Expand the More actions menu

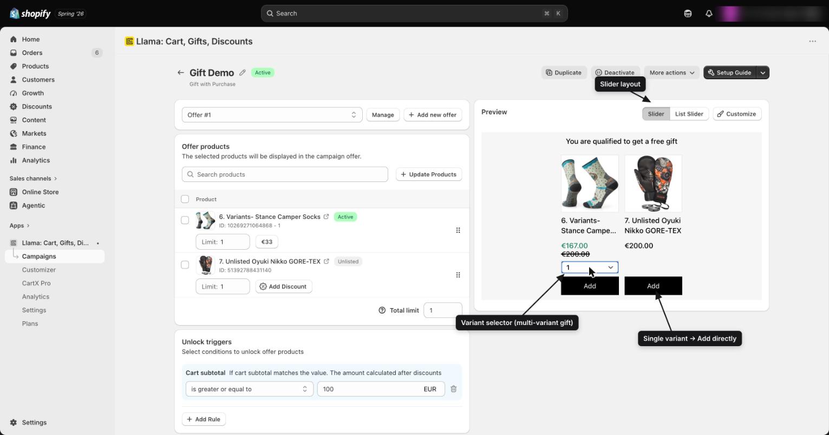671,73
